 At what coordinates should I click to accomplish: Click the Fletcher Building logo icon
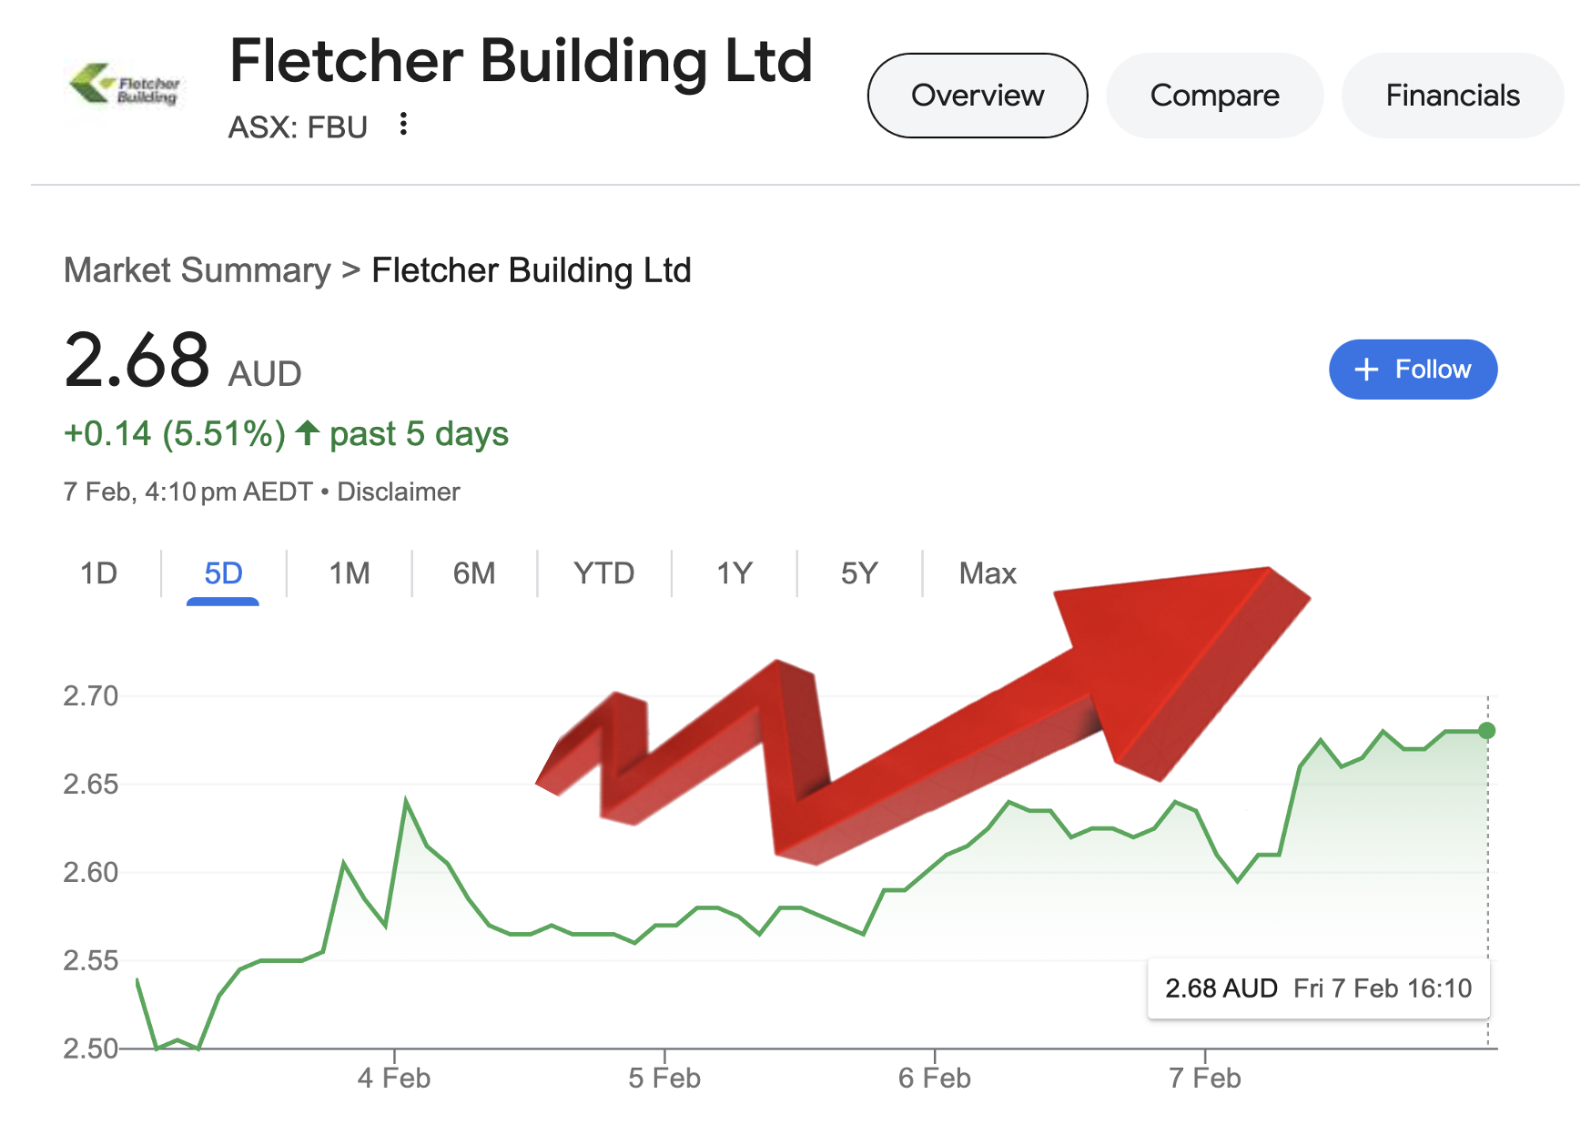[x=126, y=85]
